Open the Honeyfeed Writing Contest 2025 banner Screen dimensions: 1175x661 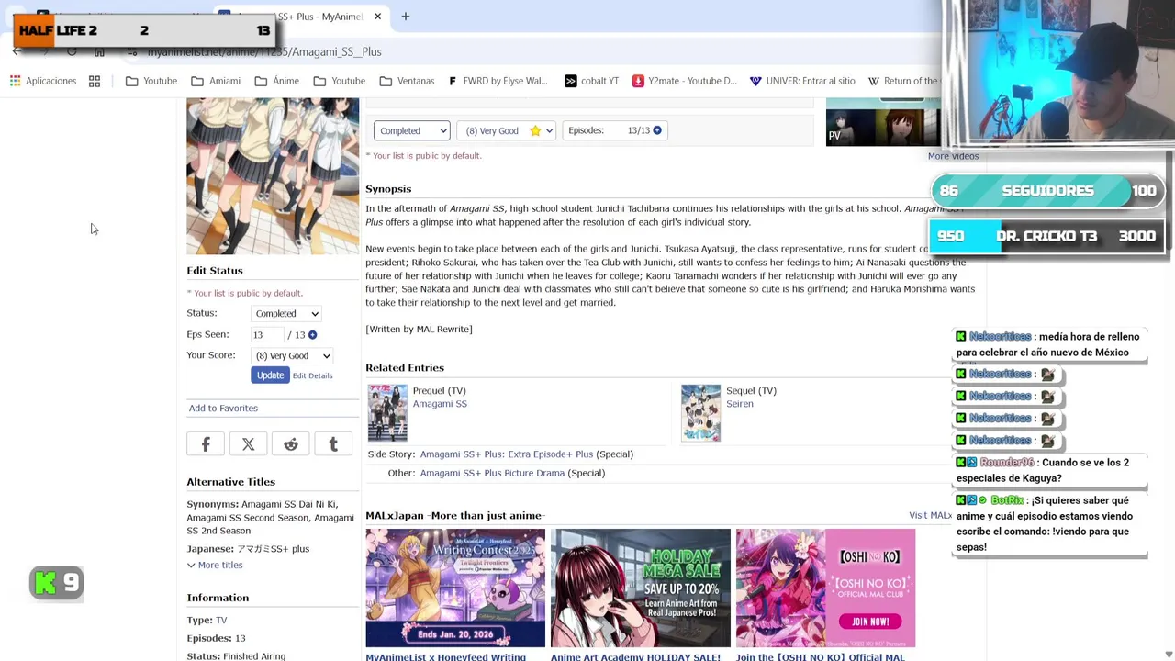[x=455, y=588]
